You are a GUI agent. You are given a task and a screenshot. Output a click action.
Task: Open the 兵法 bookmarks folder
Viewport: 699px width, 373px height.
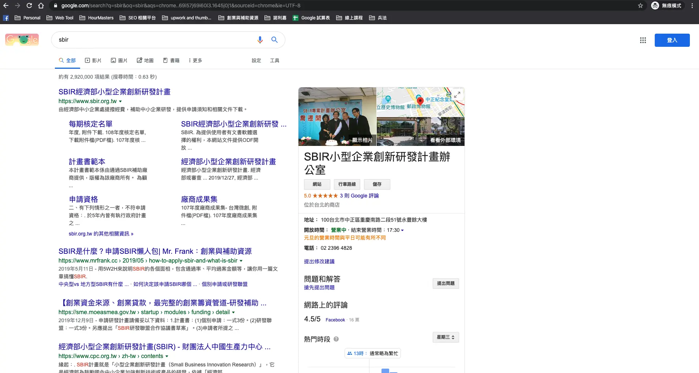[x=378, y=18]
